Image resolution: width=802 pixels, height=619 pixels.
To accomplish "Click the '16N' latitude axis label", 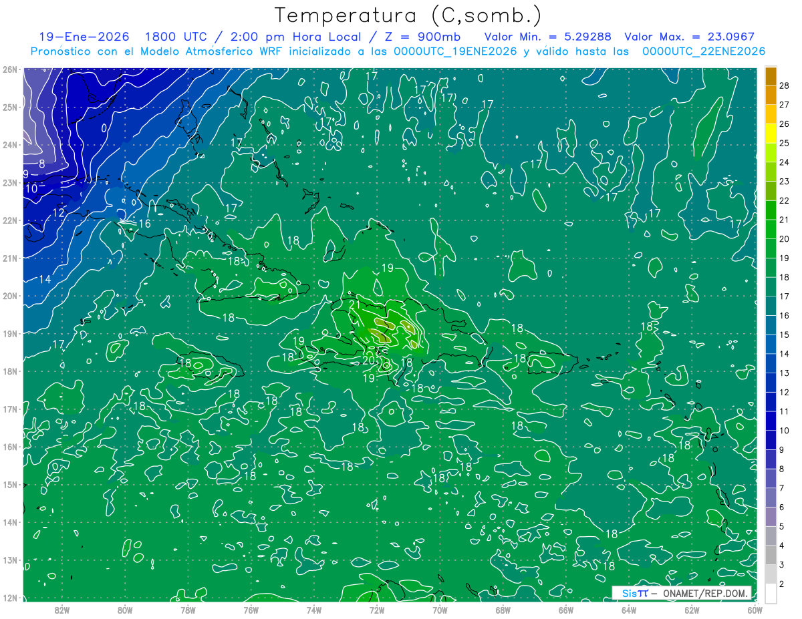I will [x=10, y=447].
